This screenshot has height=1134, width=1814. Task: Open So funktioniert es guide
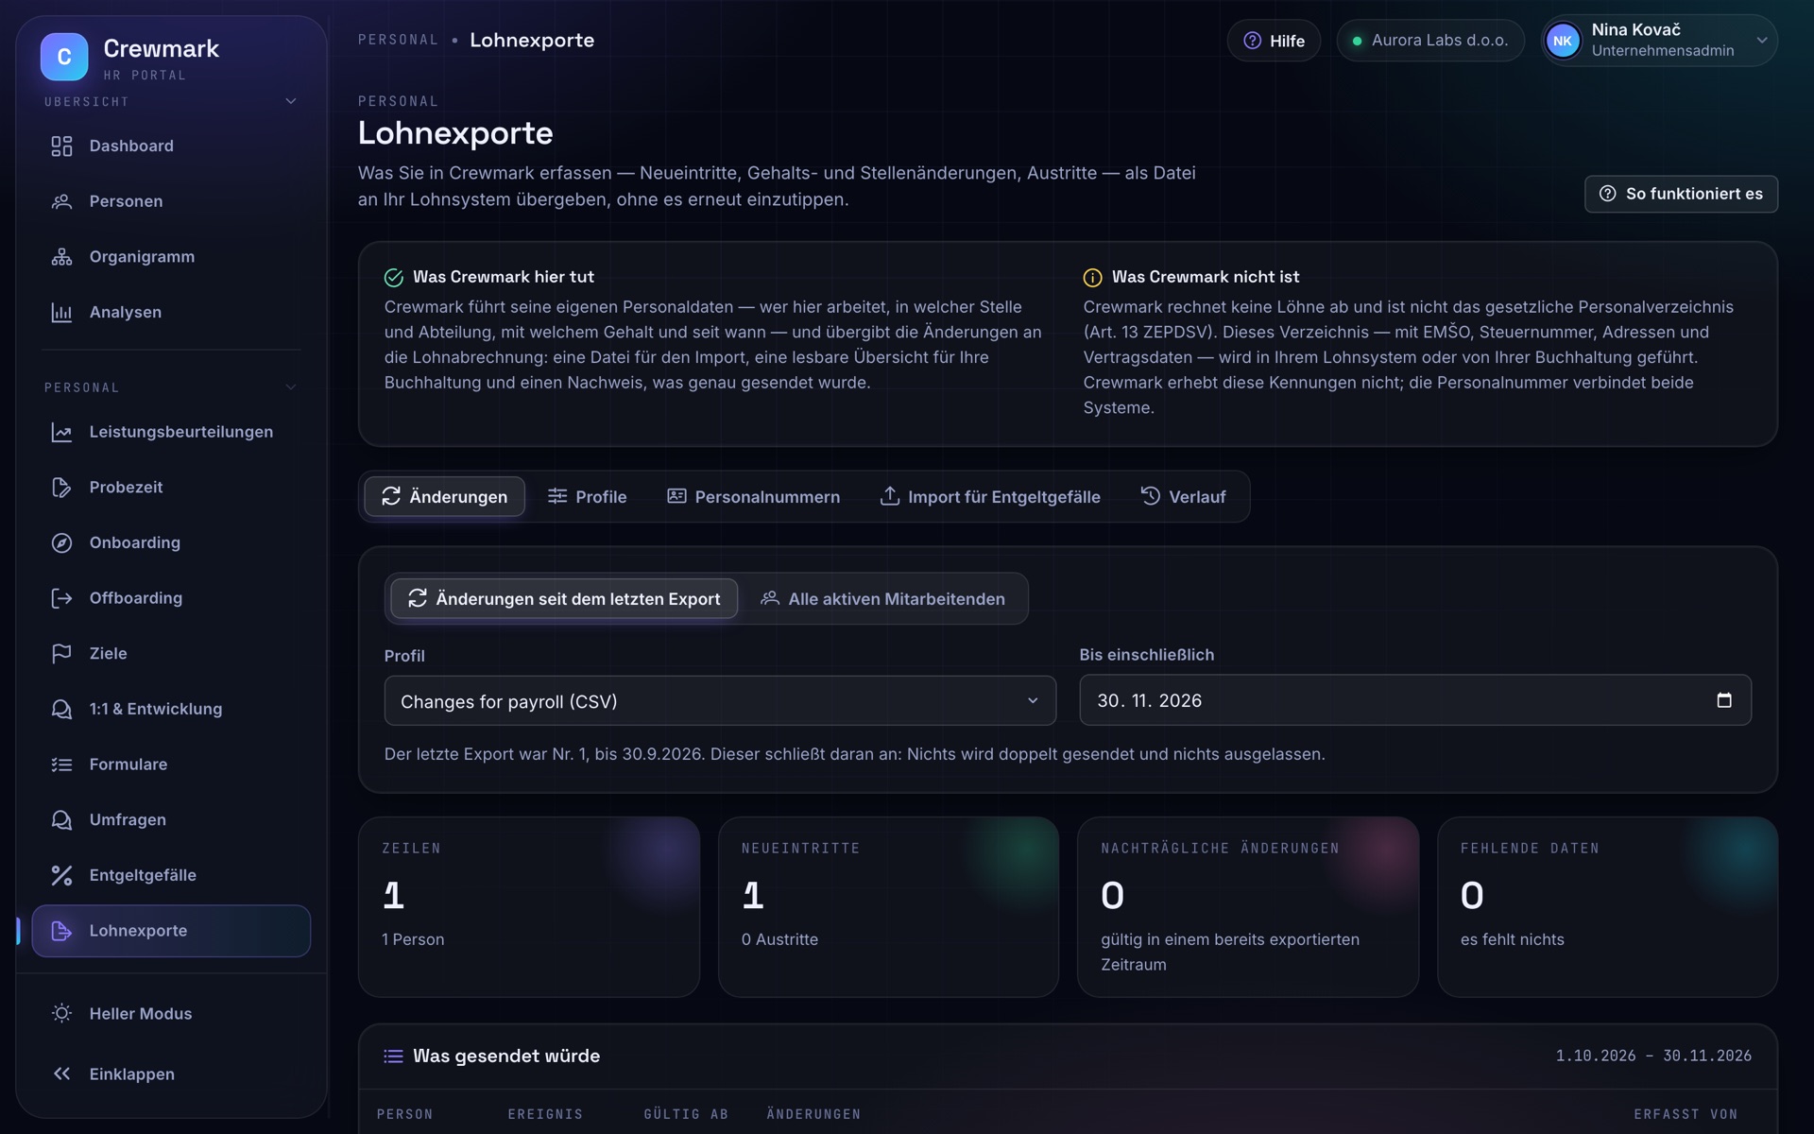[x=1681, y=194]
